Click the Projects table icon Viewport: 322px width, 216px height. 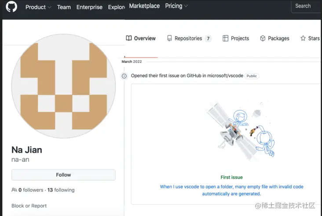pos(226,38)
